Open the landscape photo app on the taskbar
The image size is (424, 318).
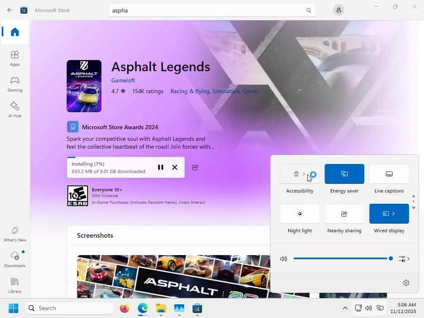[x=179, y=308]
